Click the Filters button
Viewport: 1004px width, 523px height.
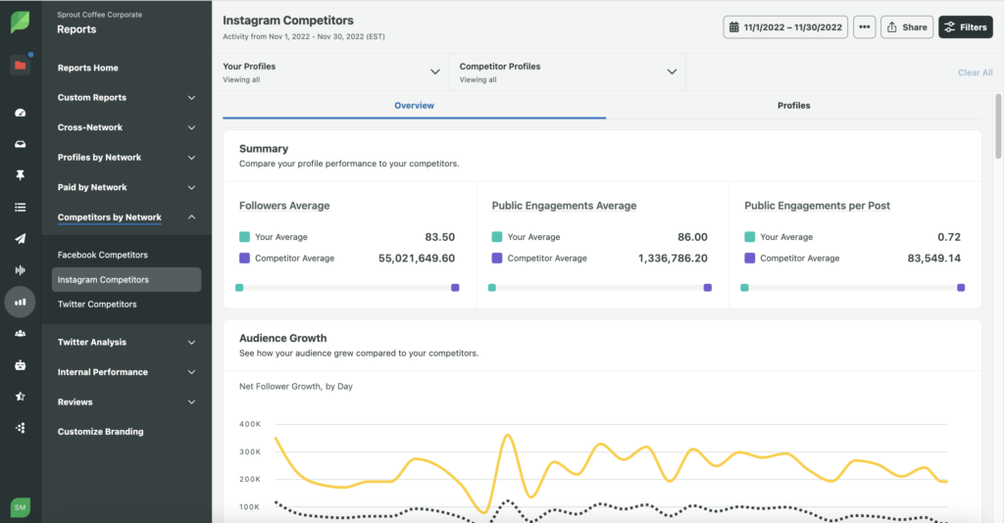click(966, 26)
